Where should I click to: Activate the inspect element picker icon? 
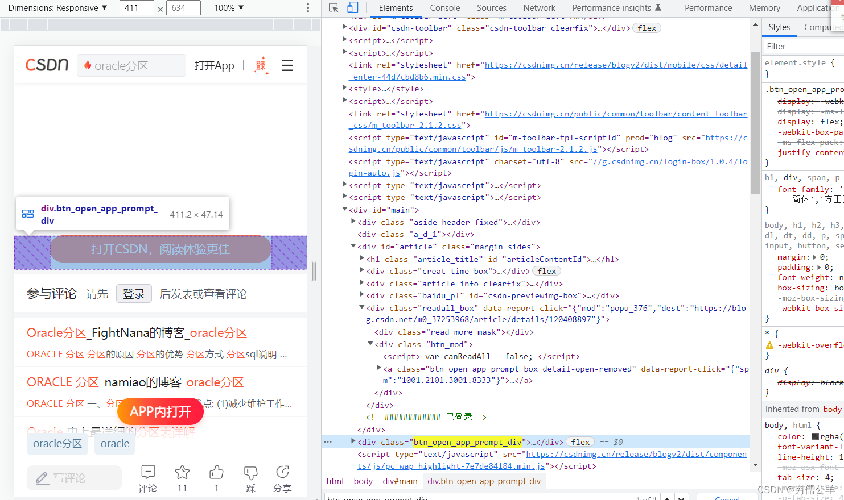point(334,8)
